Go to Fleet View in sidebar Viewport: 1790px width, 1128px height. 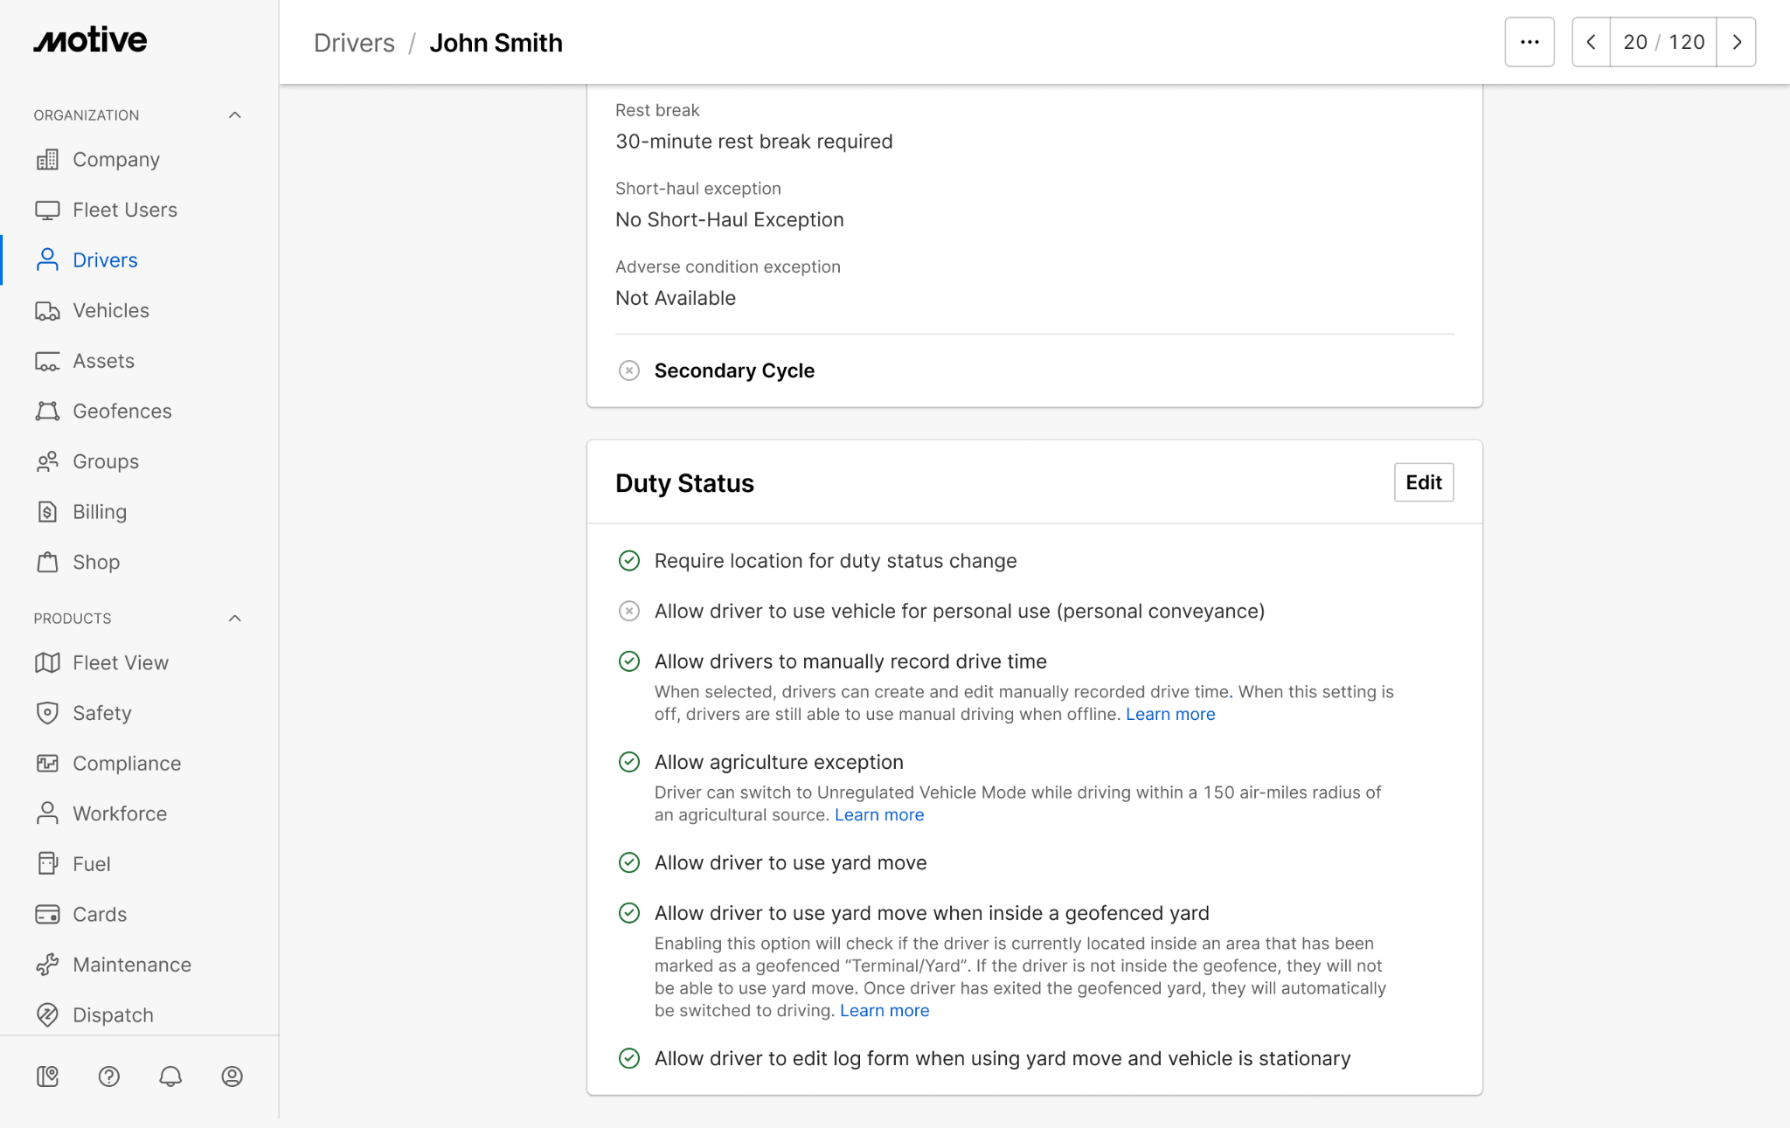click(121, 663)
